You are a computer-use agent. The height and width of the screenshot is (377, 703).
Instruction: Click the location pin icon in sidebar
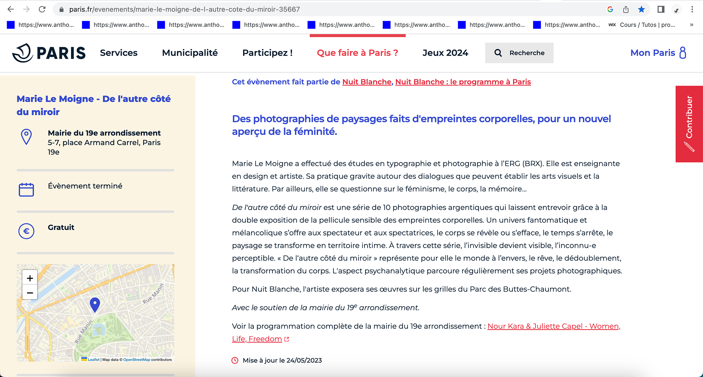point(26,137)
